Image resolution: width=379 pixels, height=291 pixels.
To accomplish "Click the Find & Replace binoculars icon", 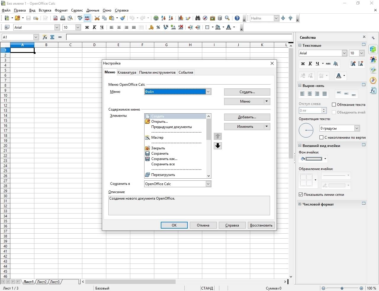I will pyautogui.click(x=198, y=18).
